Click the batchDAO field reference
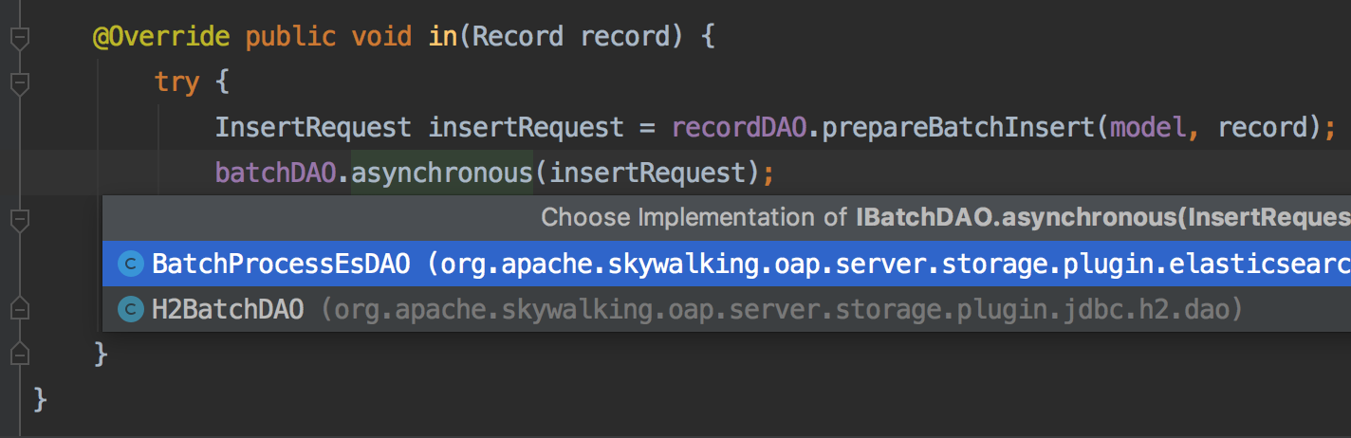 coord(276,173)
